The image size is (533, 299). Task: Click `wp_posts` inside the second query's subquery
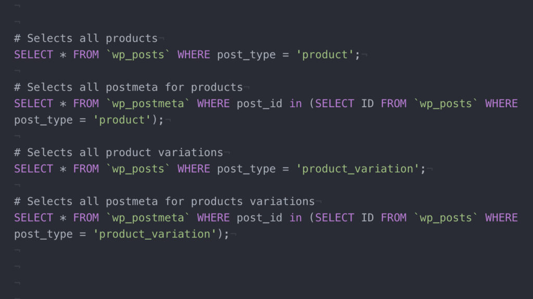[446, 103]
